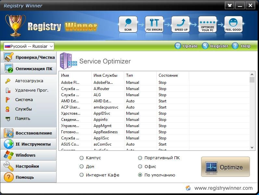
Task: Click the SCAN step icon
Action: click(x=128, y=24)
